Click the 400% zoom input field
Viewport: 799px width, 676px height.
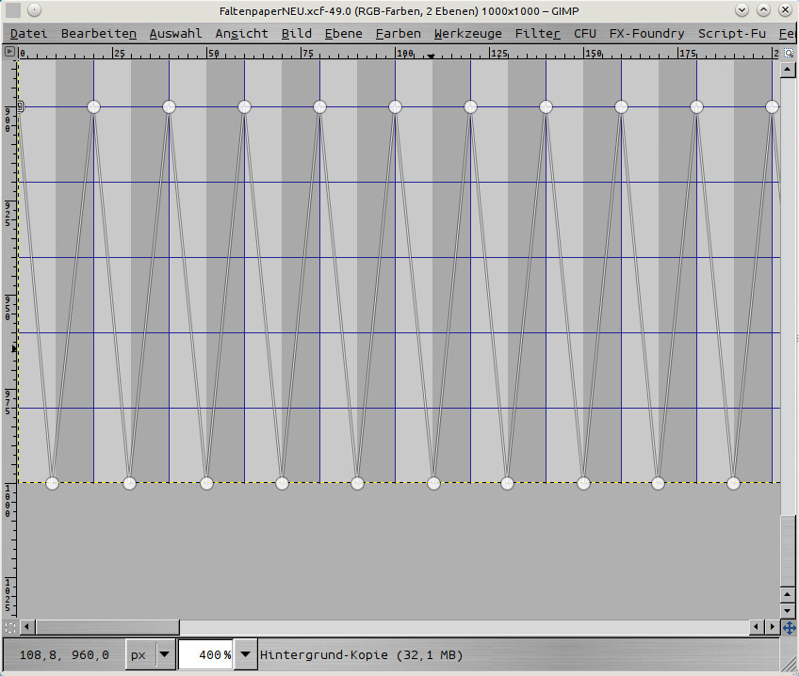click(204, 654)
